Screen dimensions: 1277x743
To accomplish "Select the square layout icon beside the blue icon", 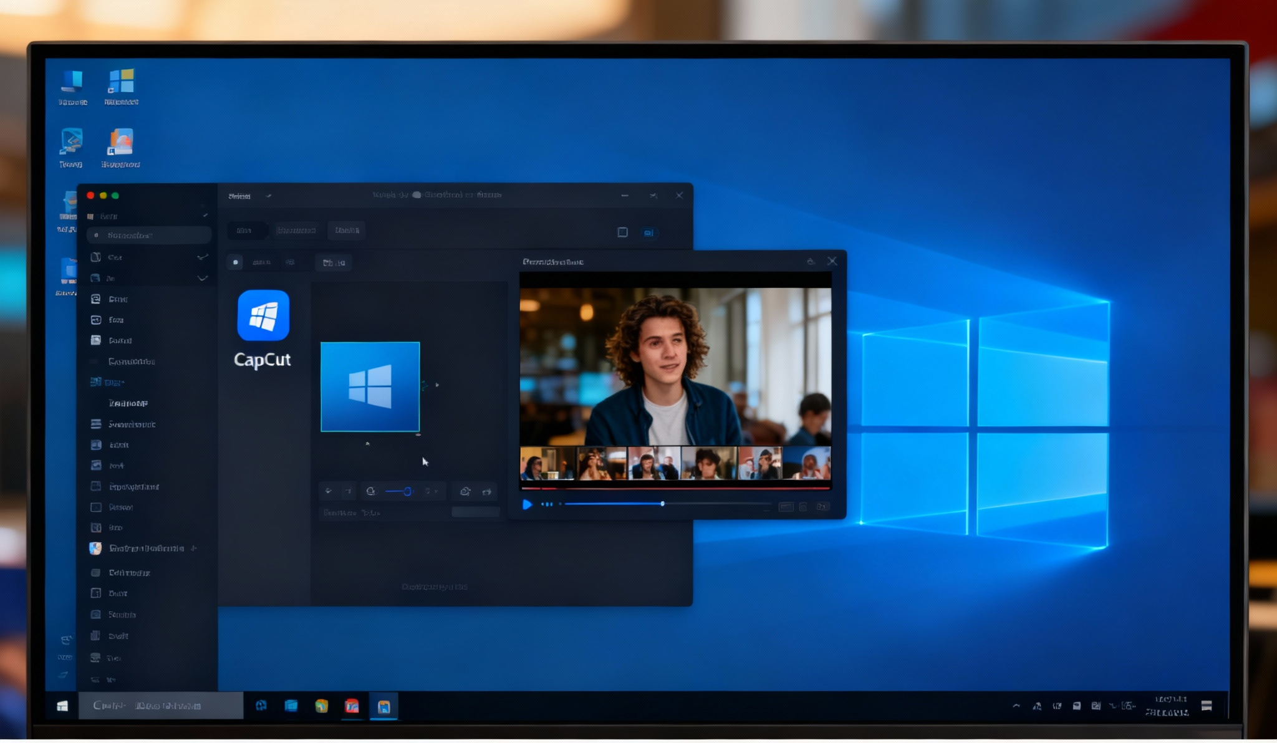I will click(622, 232).
